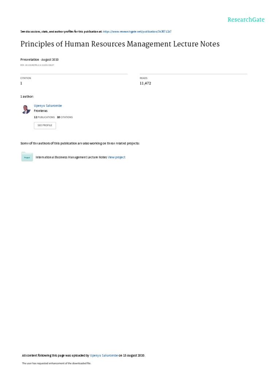Select the Principles of Human Resources Management title
280x373 pixels.
[x=120, y=44]
